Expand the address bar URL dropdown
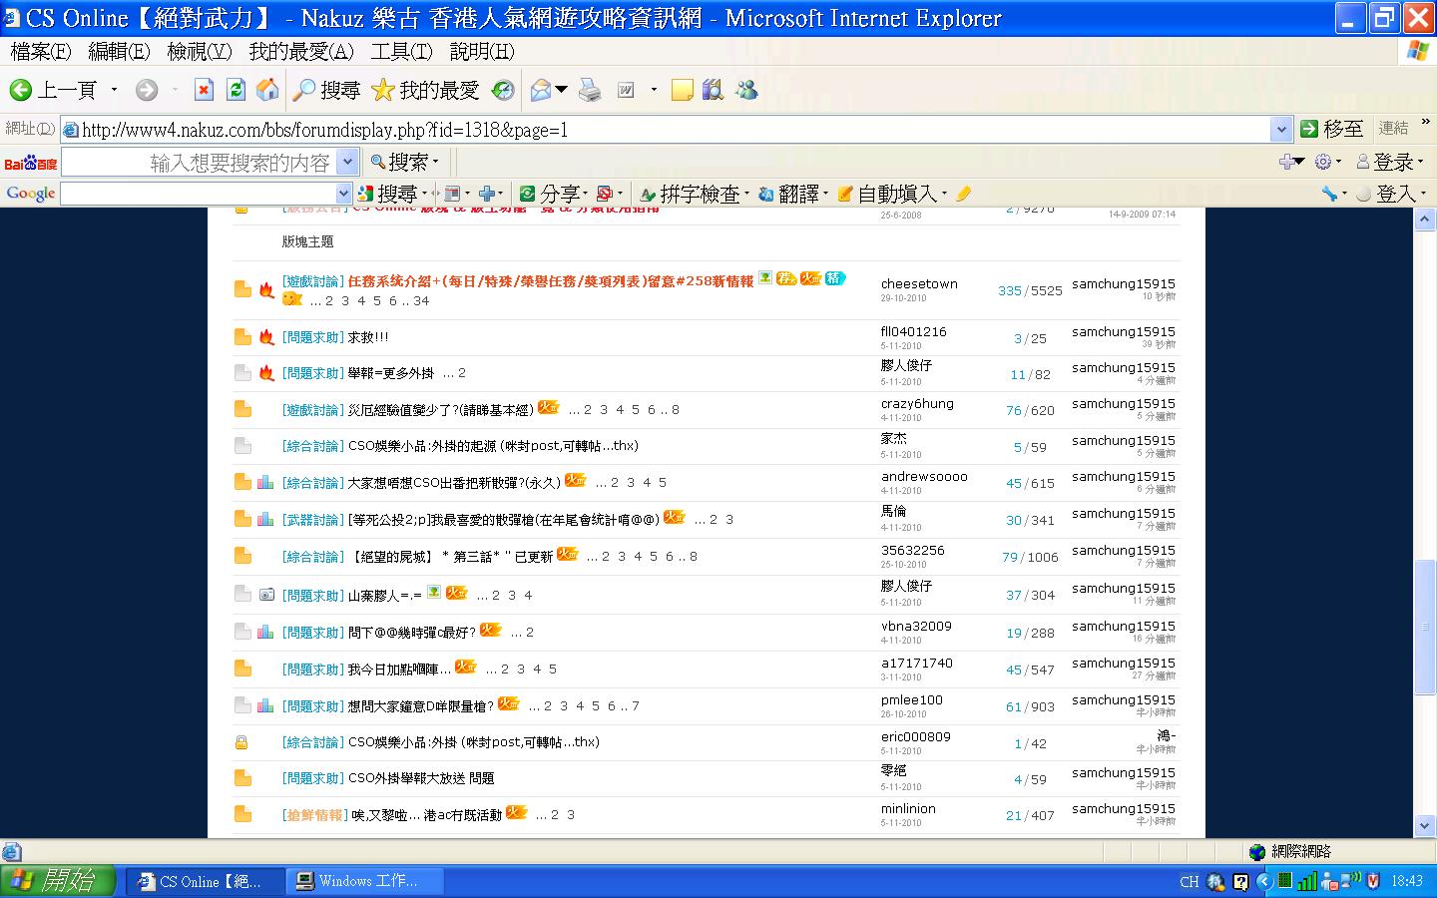1437x898 pixels. [x=1281, y=129]
